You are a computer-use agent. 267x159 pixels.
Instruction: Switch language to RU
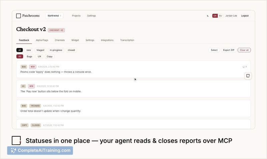(220, 16)
